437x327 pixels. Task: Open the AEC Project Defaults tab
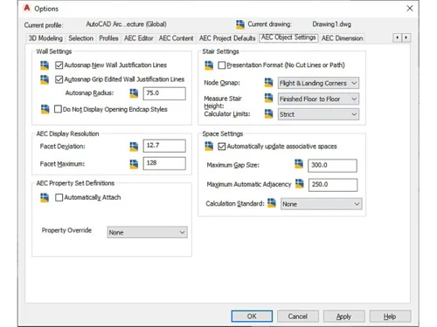tap(227, 38)
